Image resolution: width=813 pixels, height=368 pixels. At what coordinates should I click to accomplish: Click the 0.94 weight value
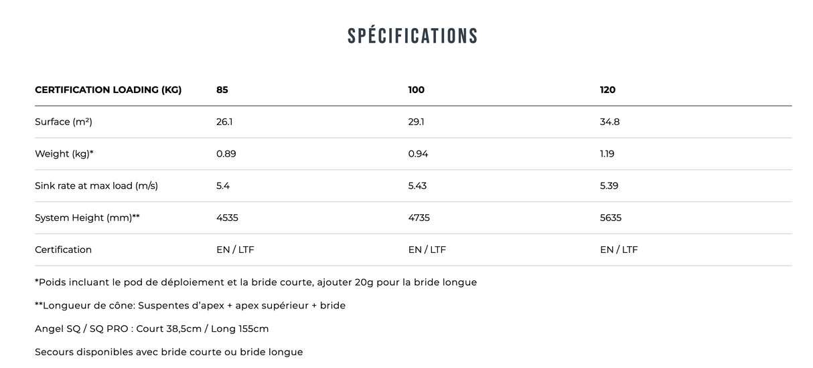tap(418, 154)
